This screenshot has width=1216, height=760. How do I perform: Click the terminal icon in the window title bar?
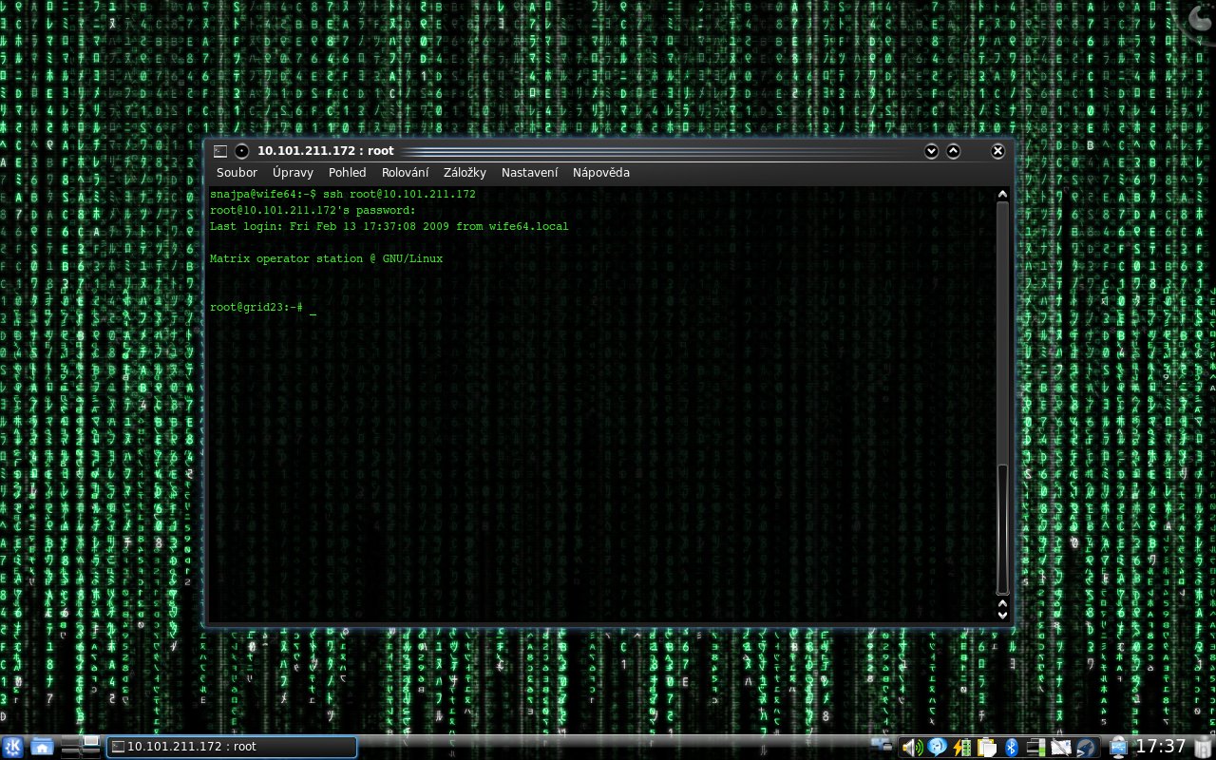tap(220, 151)
